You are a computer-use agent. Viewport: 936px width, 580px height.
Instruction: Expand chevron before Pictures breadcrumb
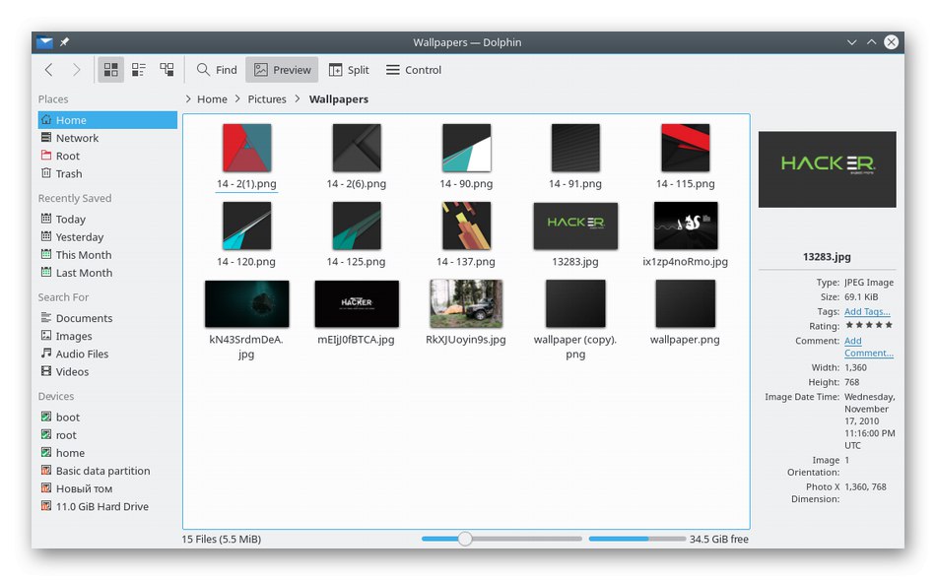(x=237, y=99)
